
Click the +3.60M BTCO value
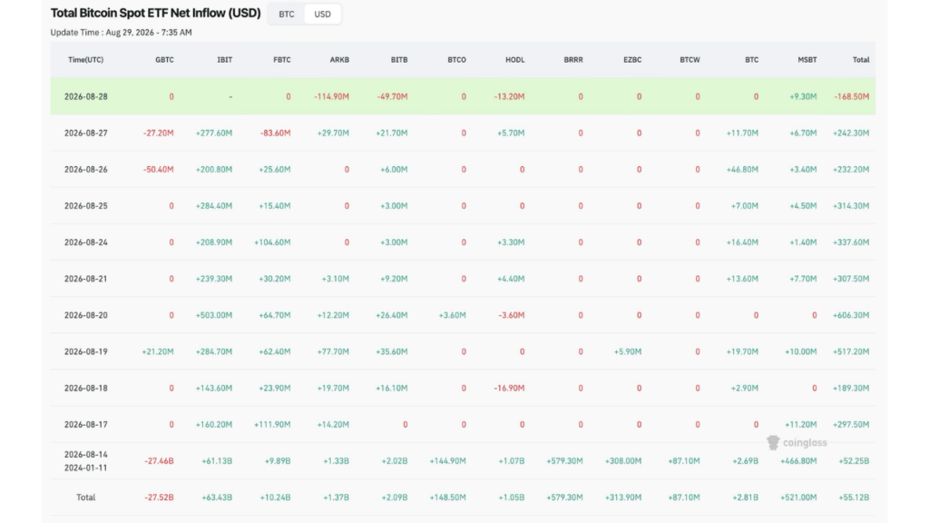coord(452,315)
